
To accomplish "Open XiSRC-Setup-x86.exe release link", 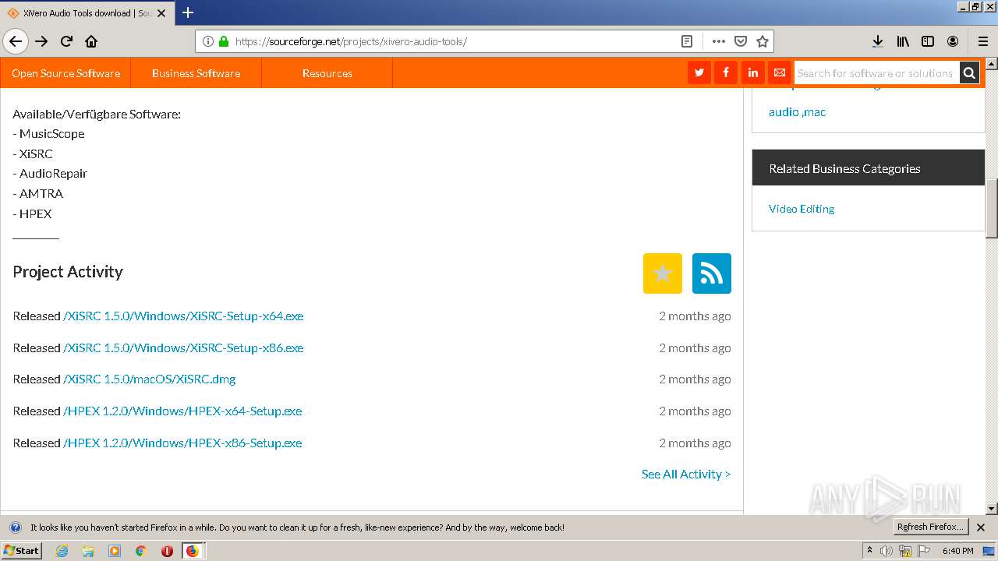I will (x=183, y=348).
